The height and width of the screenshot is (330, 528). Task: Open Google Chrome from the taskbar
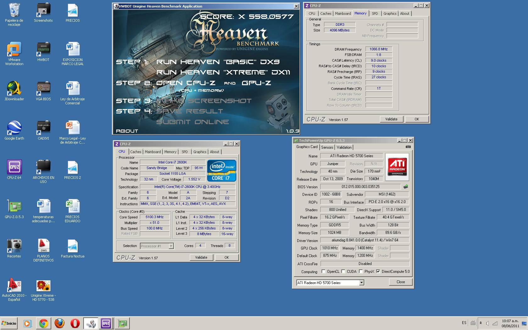coord(44,323)
